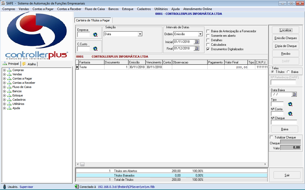Screen dimensions: 305x190
Task: Select the Títulos radio button
Action: [x=273, y=72]
